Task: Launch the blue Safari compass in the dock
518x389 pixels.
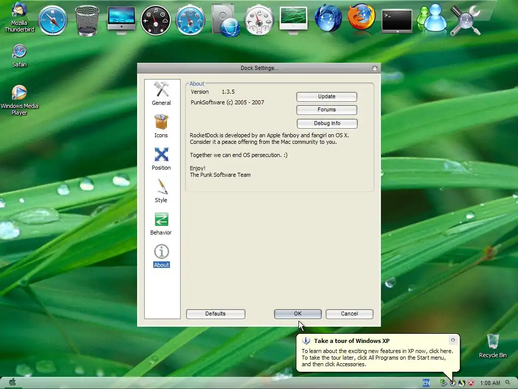Action: coord(53,20)
